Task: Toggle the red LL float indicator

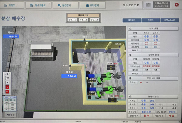Action: 7,91
